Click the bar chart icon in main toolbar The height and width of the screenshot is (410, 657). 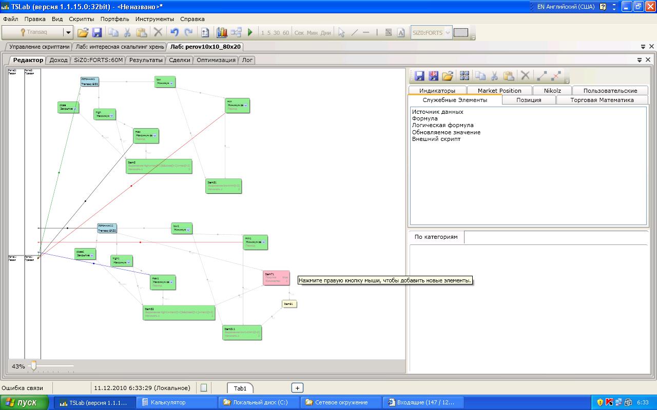point(222,32)
